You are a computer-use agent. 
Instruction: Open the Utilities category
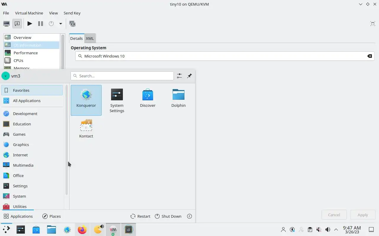(32, 206)
